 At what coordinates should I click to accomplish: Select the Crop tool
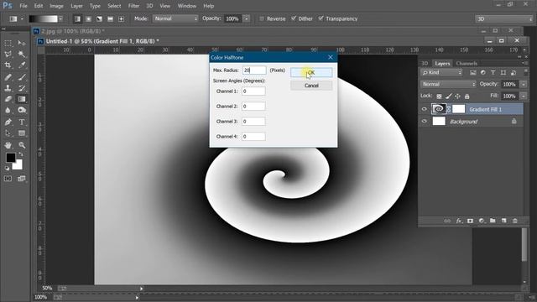[8, 65]
